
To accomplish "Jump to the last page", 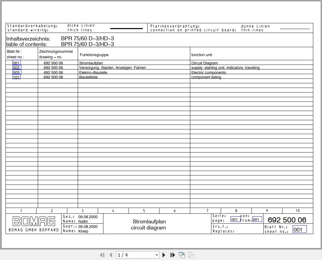I will [x=173, y=255].
